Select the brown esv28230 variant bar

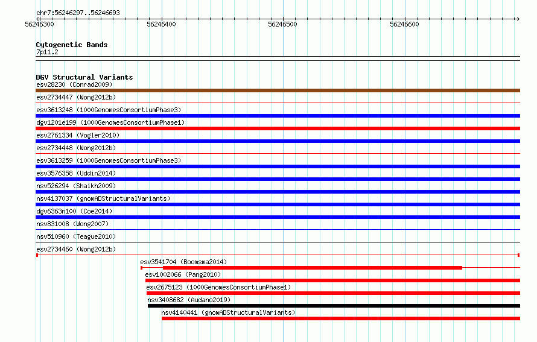pyautogui.click(x=278, y=90)
